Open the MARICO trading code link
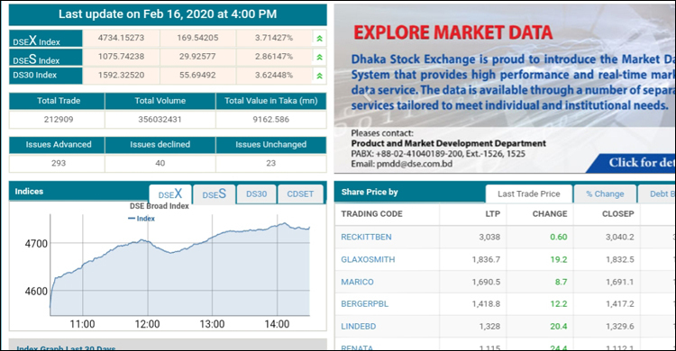 click(x=357, y=282)
